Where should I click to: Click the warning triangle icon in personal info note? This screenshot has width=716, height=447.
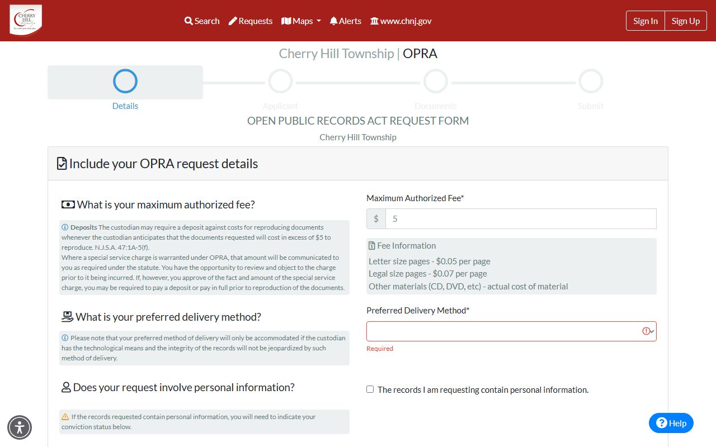coord(65,417)
